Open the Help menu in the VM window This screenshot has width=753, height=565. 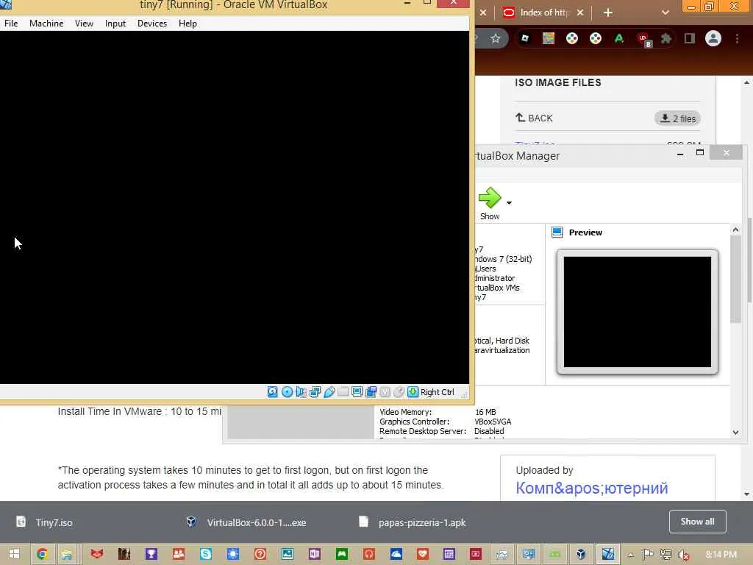(x=188, y=23)
